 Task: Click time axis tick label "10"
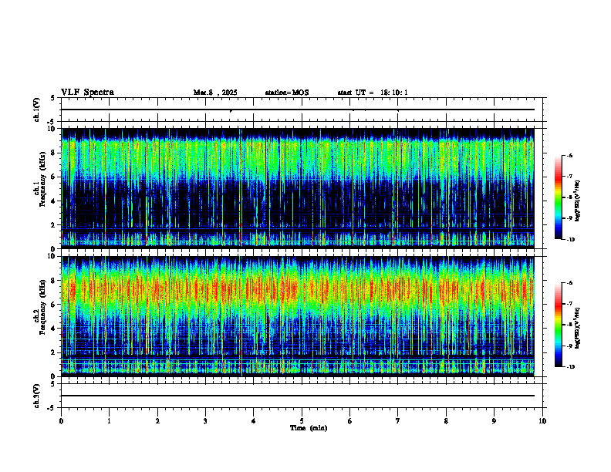542,421
